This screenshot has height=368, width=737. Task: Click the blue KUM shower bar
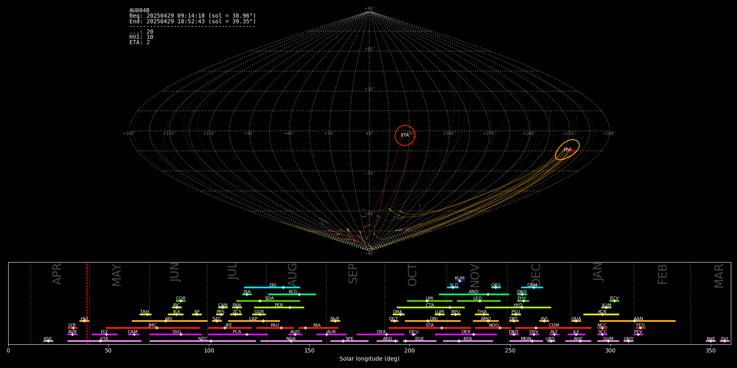460,281
